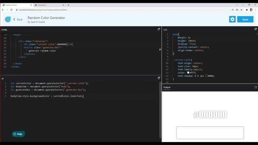Click 'generate random color' text in HTML
The width and height of the screenshot is (258, 145).
coord(42,51)
